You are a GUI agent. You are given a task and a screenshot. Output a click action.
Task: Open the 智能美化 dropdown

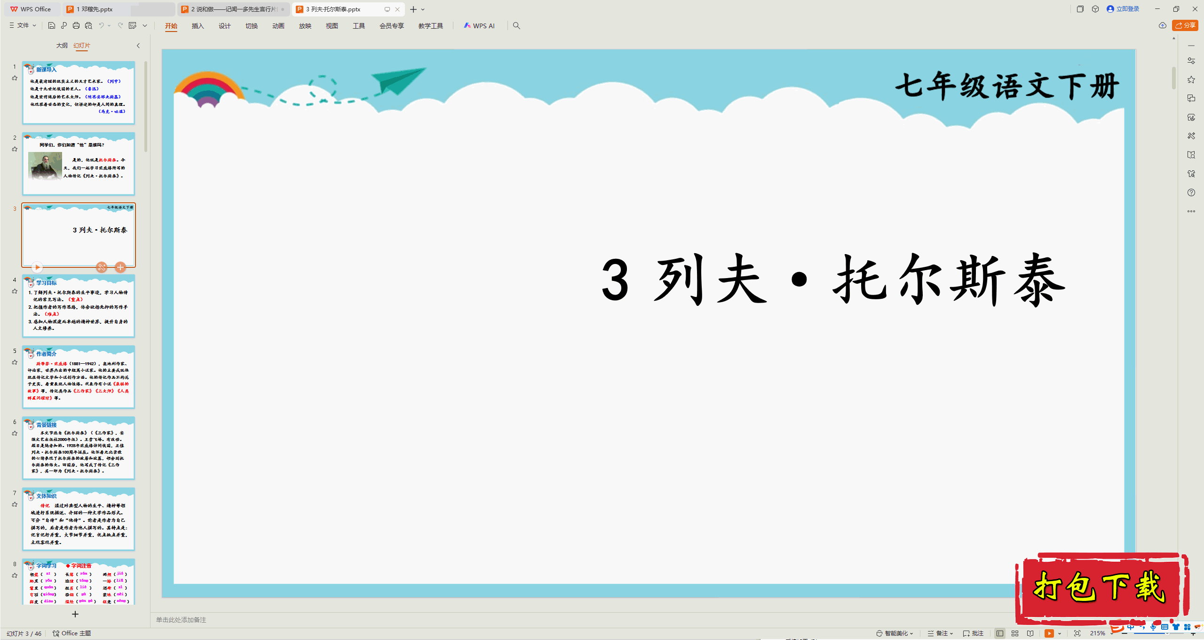pyautogui.click(x=895, y=633)
